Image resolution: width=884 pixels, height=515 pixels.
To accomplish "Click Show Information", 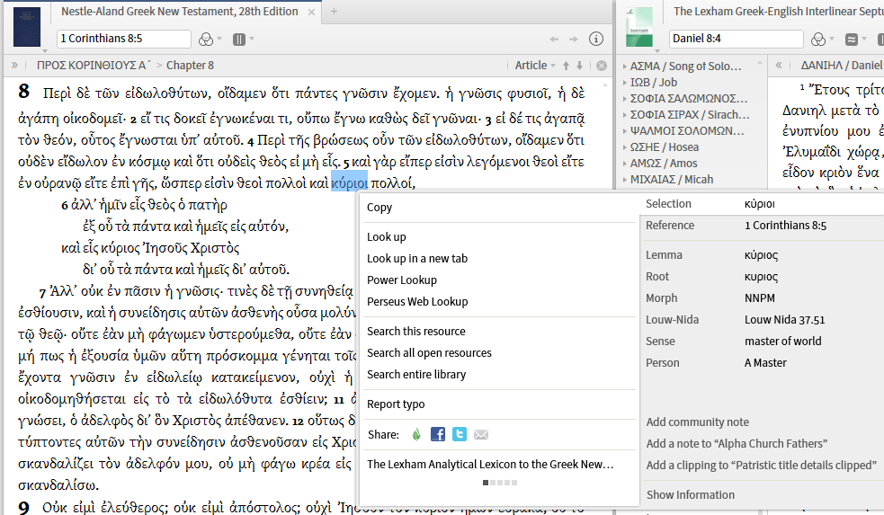I will (x=691, y=494).
